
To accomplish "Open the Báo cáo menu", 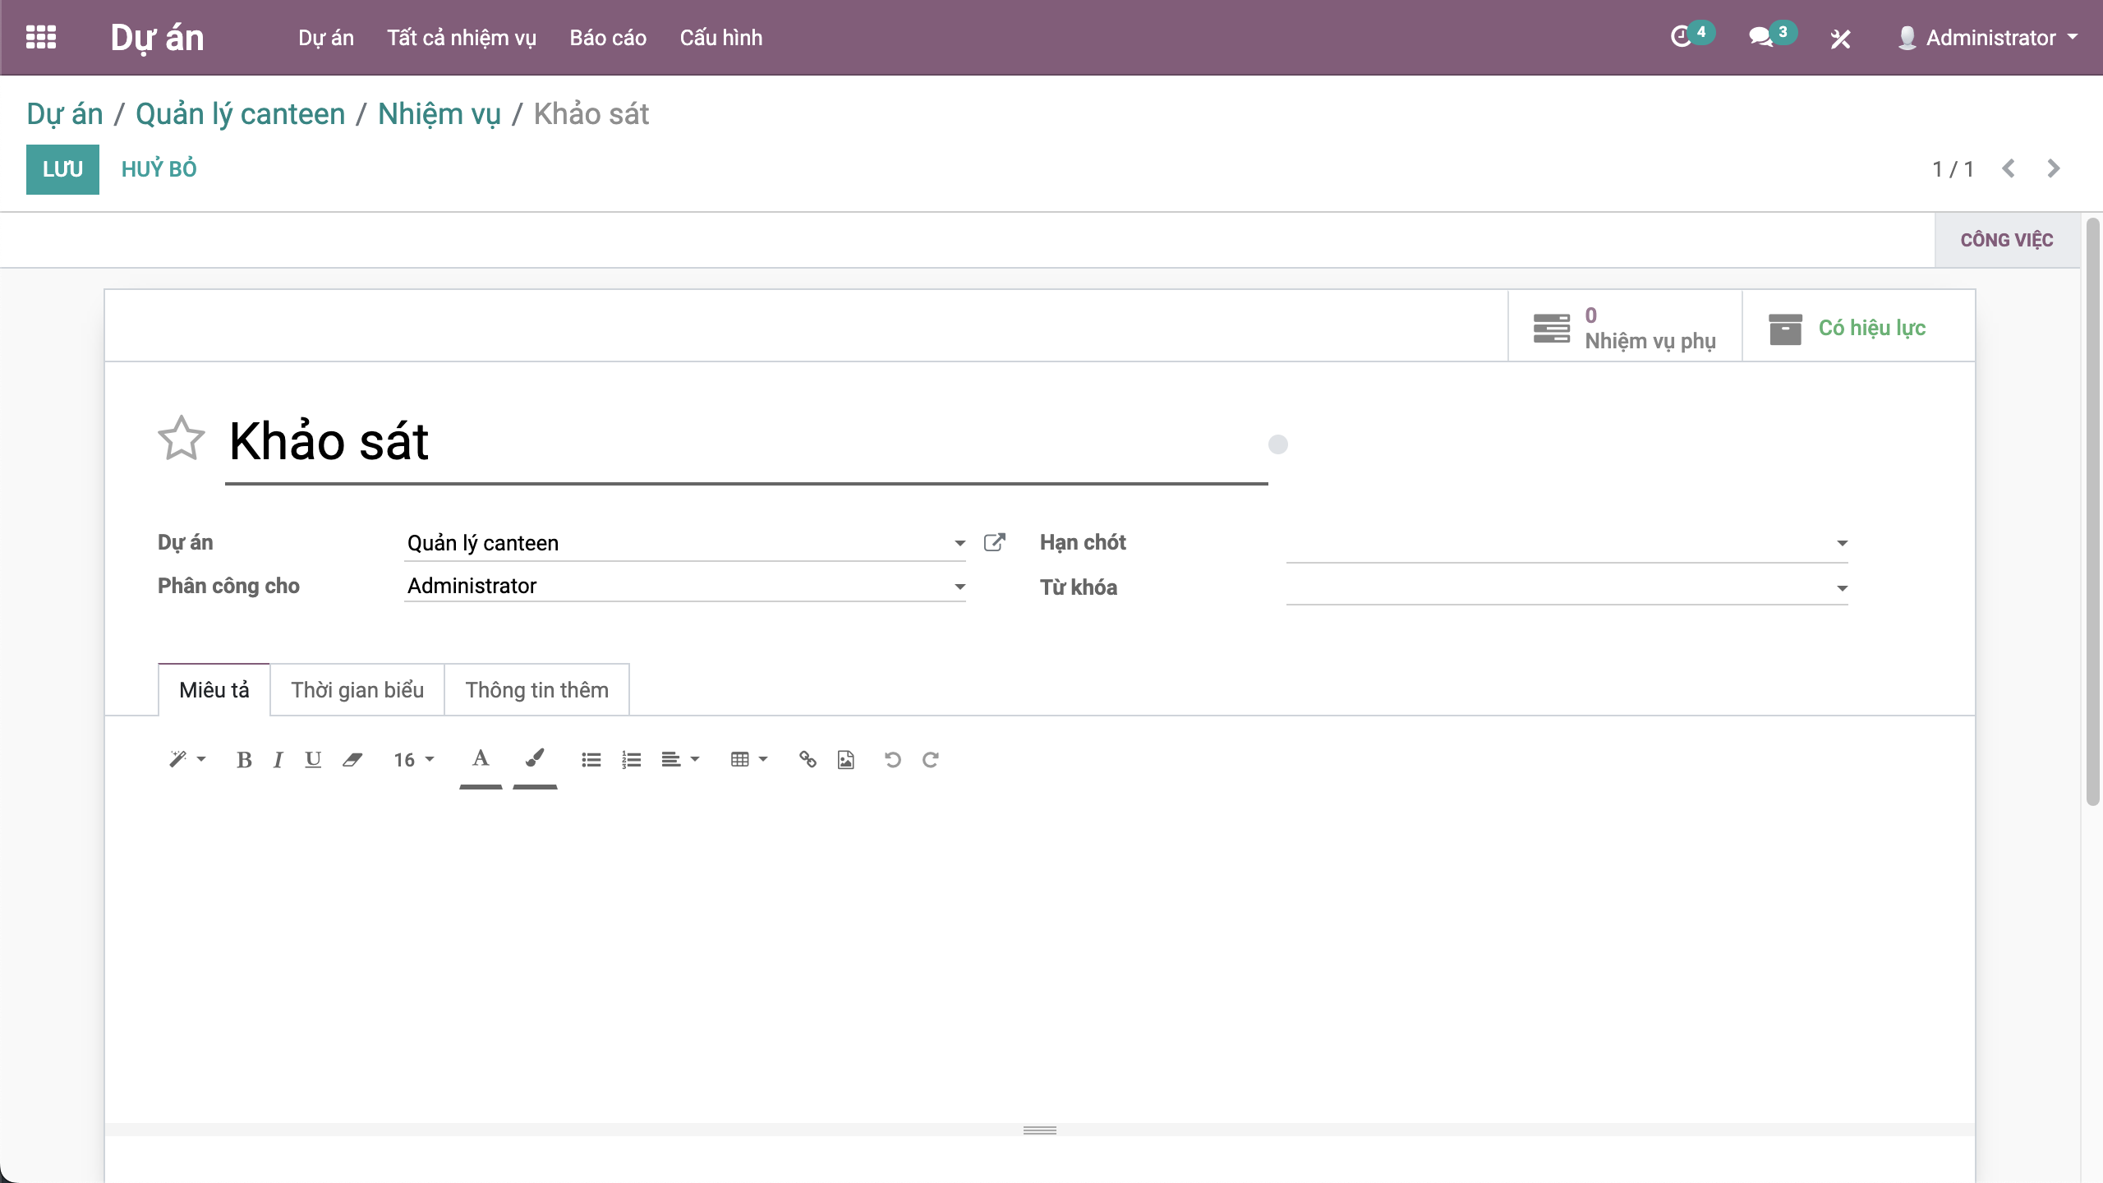I will click(608, 38).
